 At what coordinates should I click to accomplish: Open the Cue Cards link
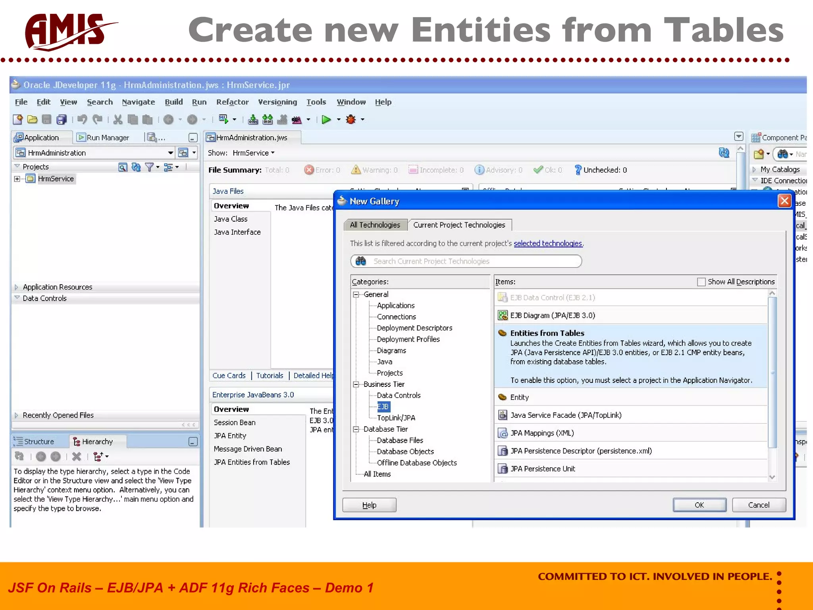pyautogui.click(x=229, y=375)
